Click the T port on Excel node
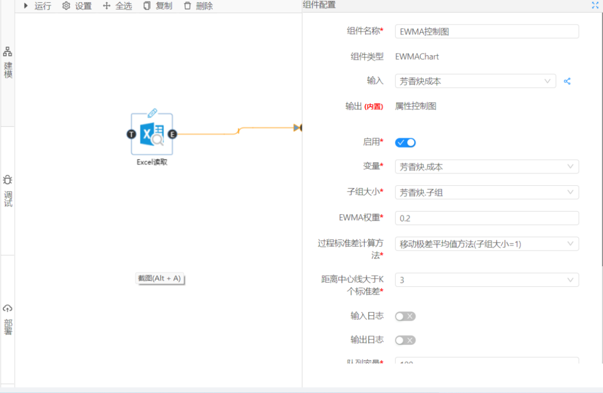 [131, 135]
